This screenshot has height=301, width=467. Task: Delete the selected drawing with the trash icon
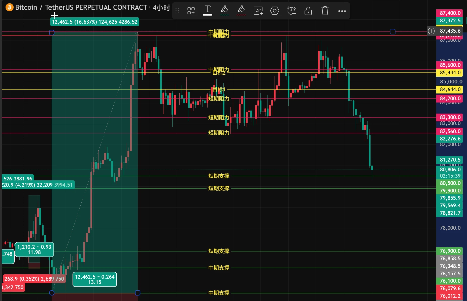(x=325, y=11)
